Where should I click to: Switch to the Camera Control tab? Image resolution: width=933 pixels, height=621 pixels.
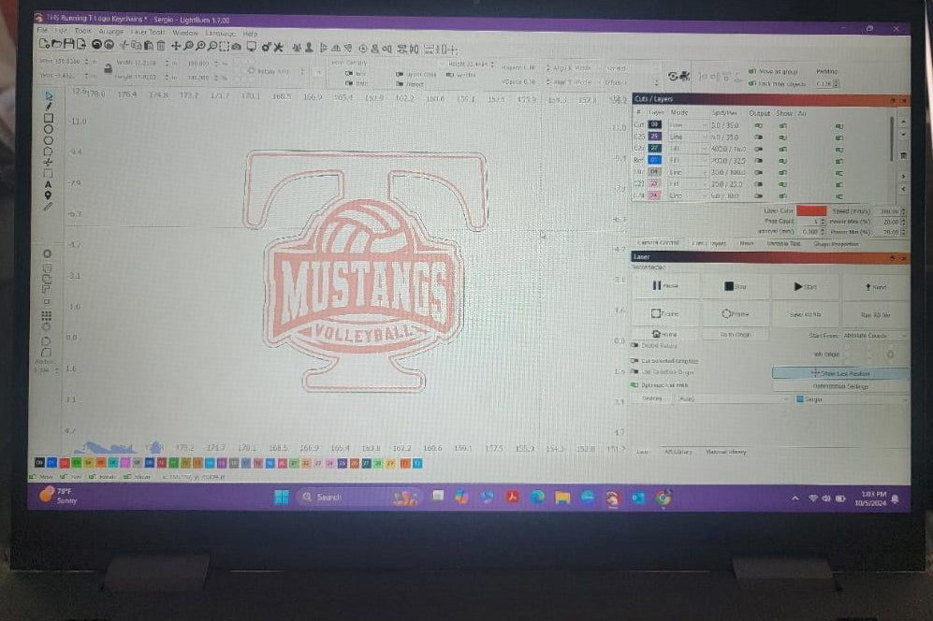point(658,242)
